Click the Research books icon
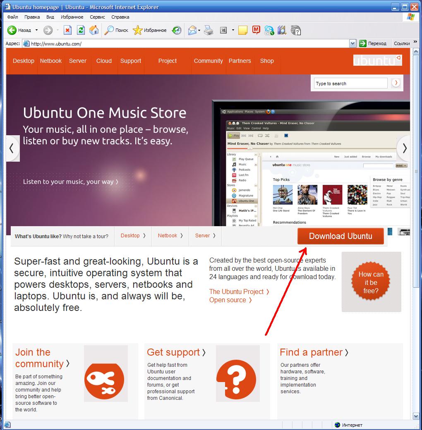The image size is (422, 430). click(x=282, y=30)
